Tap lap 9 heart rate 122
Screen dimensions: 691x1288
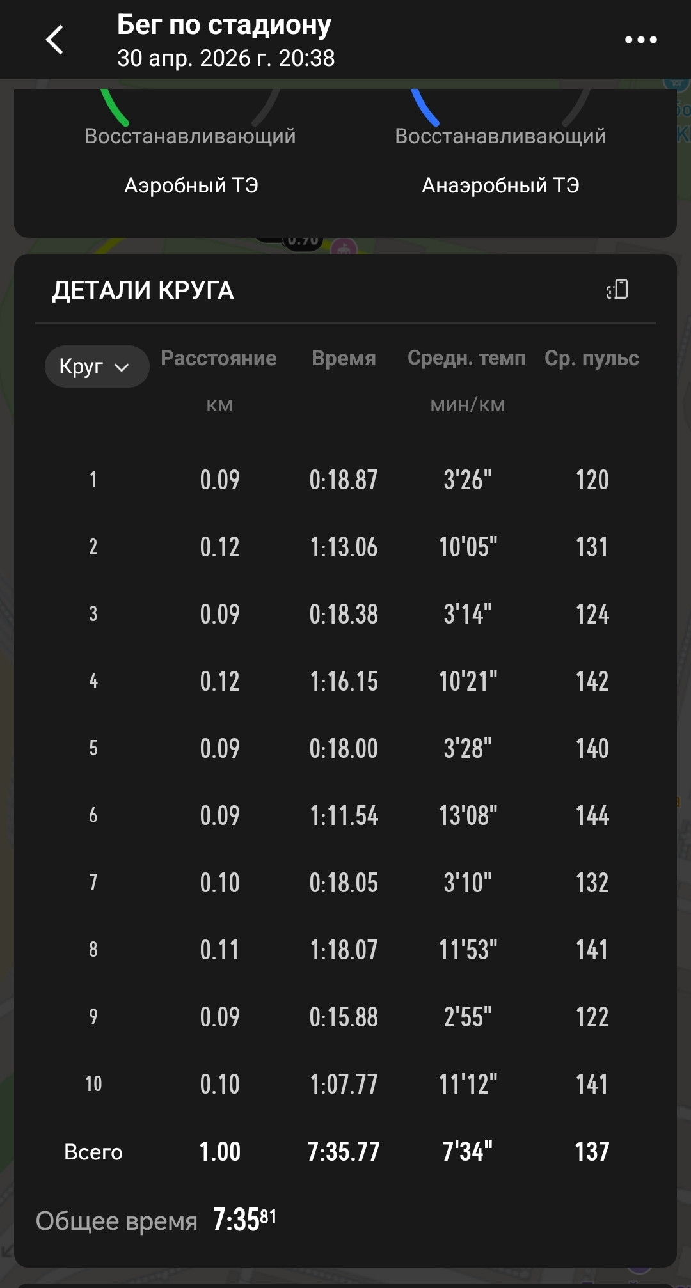coord(592,1017)
